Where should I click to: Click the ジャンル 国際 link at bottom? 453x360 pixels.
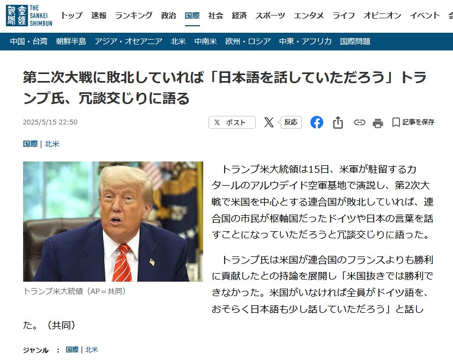point(72,350)
